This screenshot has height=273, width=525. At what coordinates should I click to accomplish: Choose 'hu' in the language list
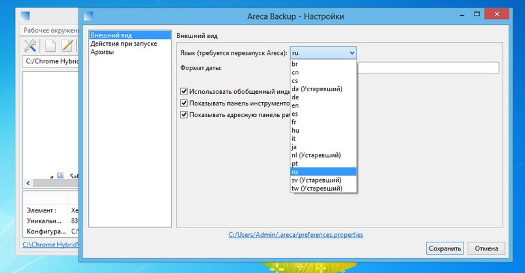click(x=323, y=130)
